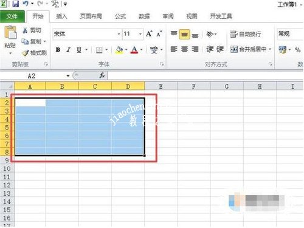The image size is (304, 228).
Task: Click the decrease font size icon
Action: point(159,33)
